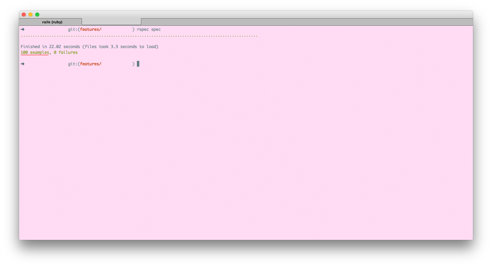Click the row of rspec progress dots
This screenshot has width=492, height=267.
(139, 36)
